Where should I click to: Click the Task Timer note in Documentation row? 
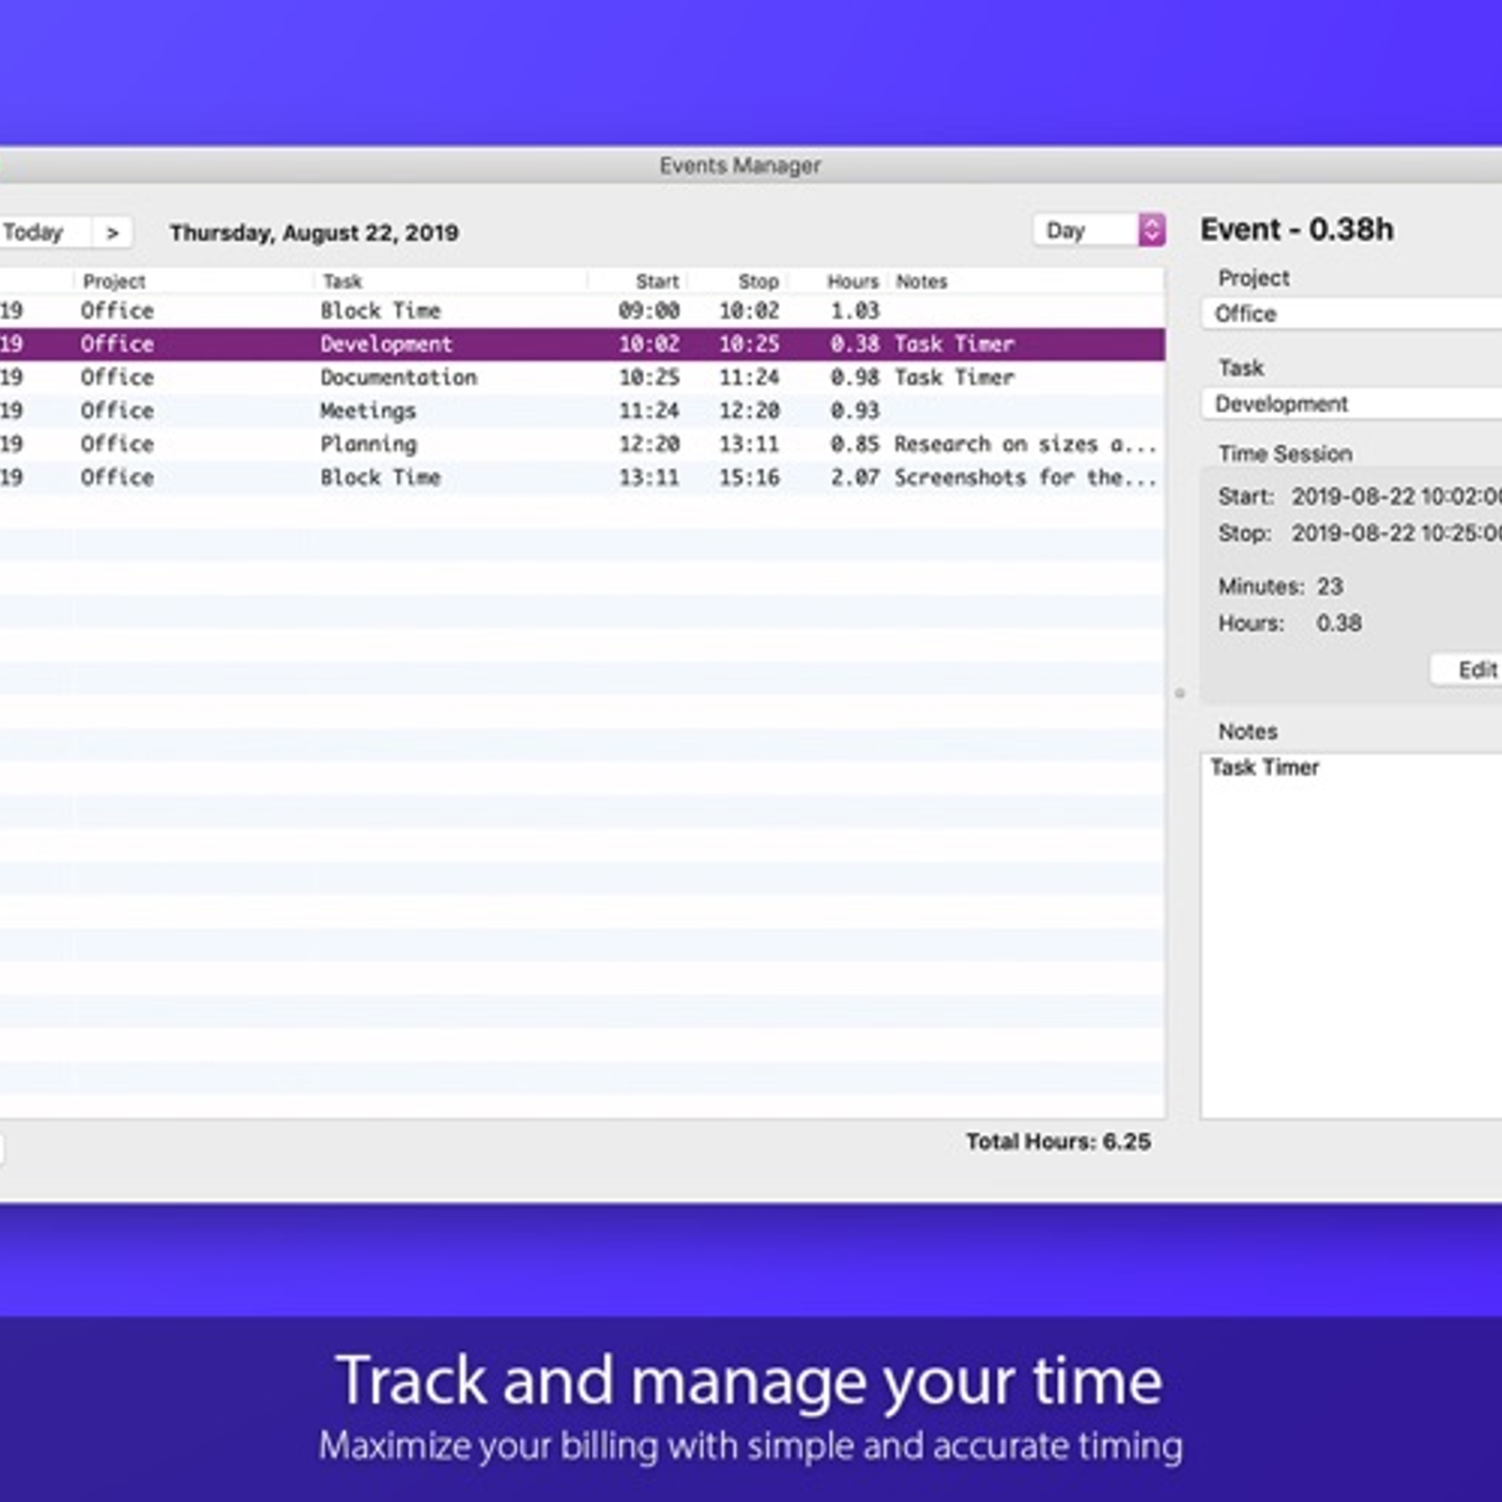click(955, 377)
